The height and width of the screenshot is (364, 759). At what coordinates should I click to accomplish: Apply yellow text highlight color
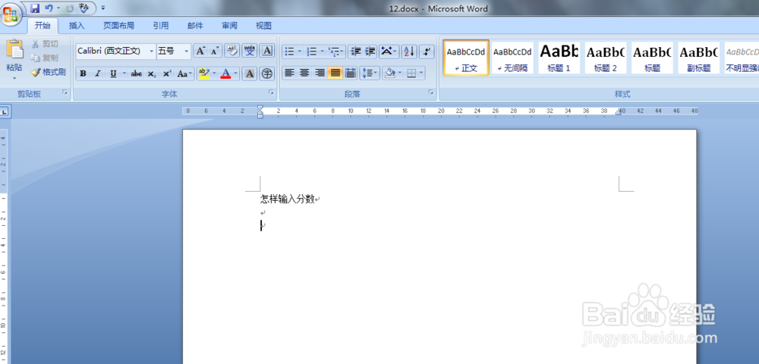(x=203, y=74)
